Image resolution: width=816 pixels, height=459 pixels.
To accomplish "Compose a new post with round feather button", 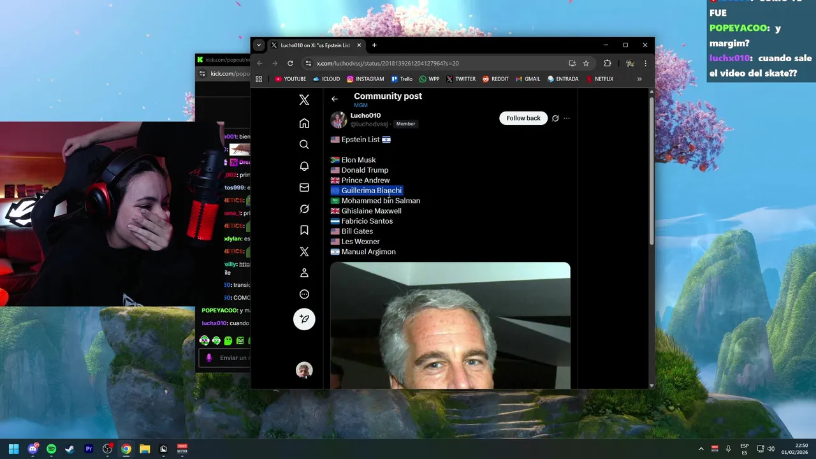I will point(304,319).
